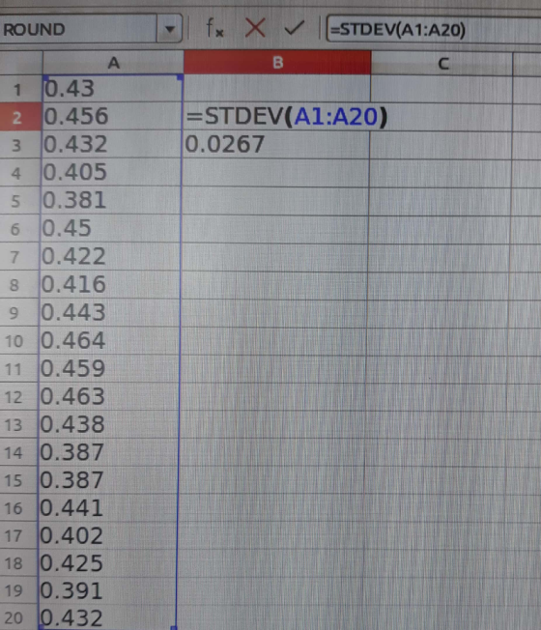Select column B header
Screen dimensions: 541x630
coord(277,62)
